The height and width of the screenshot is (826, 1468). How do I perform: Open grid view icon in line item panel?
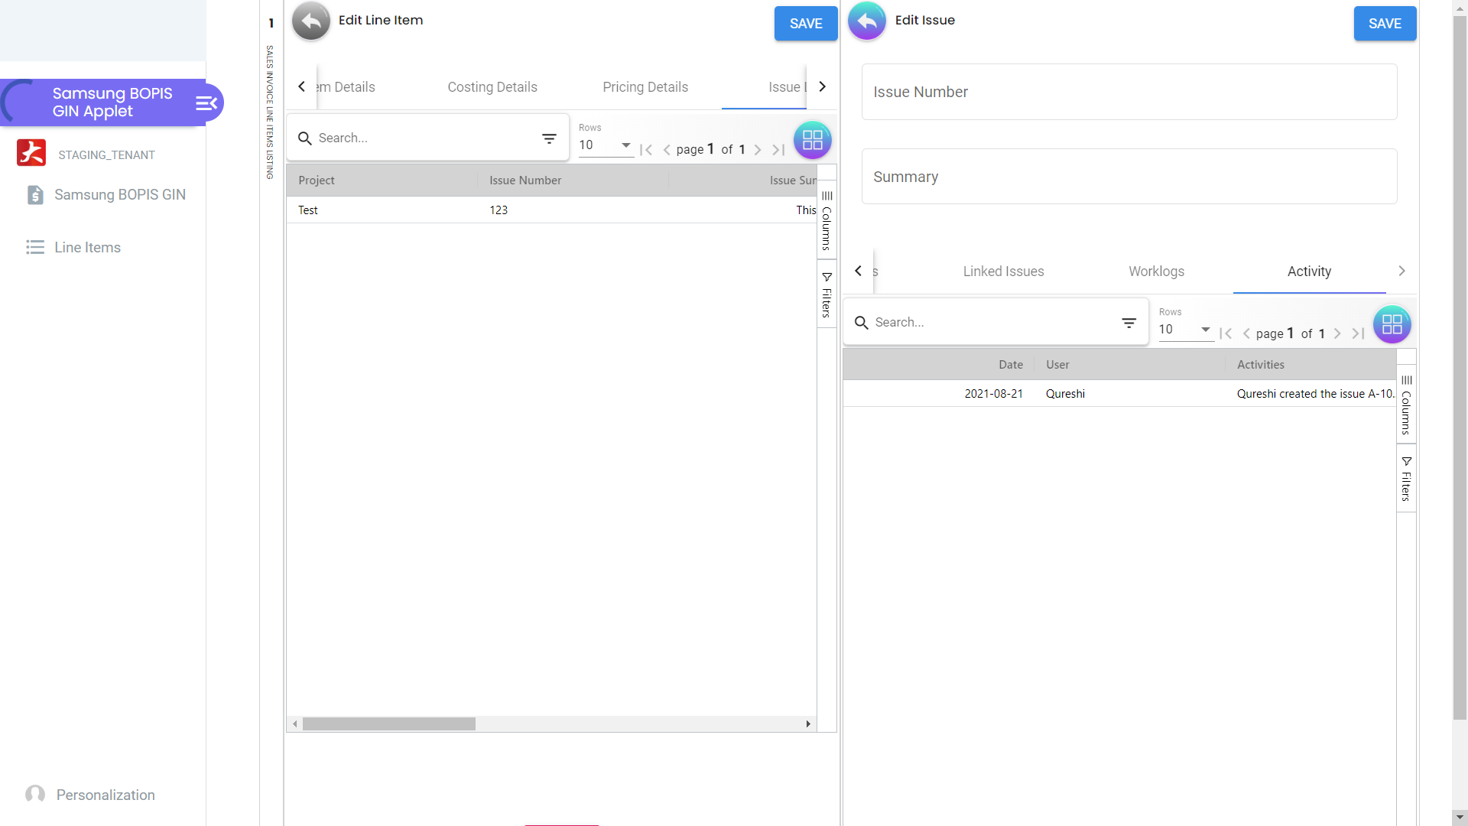tap(812, 141)
